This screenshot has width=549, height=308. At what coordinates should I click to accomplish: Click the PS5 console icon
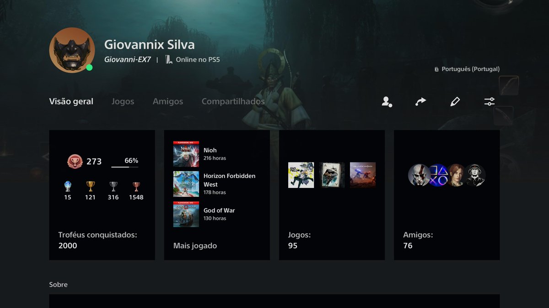point(169,59)
